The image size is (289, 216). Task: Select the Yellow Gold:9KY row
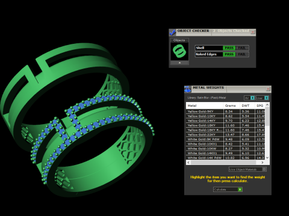click(226, 112)
